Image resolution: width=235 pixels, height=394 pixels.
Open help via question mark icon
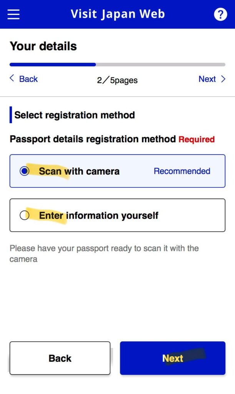[x=220, y=15]
